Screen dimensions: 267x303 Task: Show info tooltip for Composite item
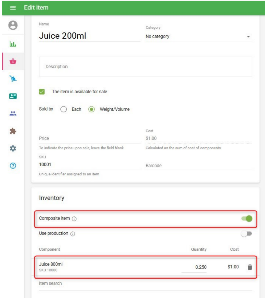[74, 219]
